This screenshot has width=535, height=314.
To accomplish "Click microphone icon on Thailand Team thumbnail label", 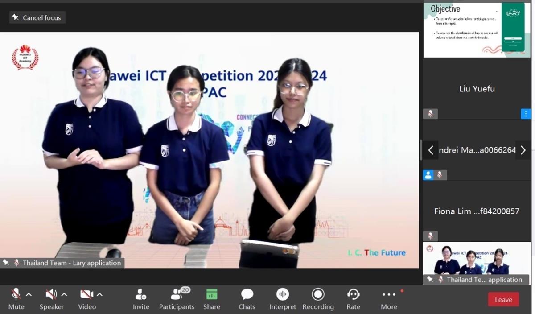I will pyautogui.click(x=440, y=280).
